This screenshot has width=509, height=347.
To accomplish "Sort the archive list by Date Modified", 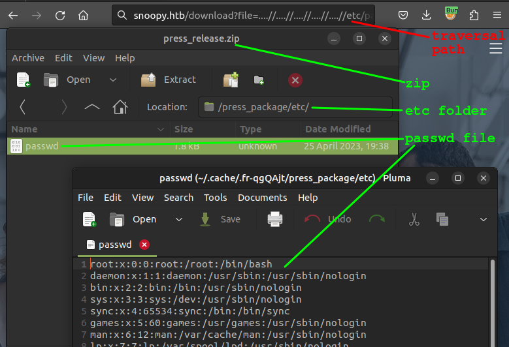I will (338, 129).
